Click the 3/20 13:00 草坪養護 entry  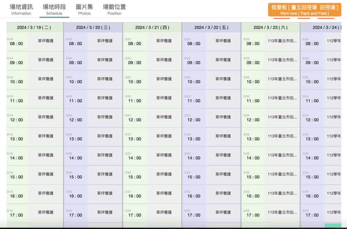tap(105, 136)
